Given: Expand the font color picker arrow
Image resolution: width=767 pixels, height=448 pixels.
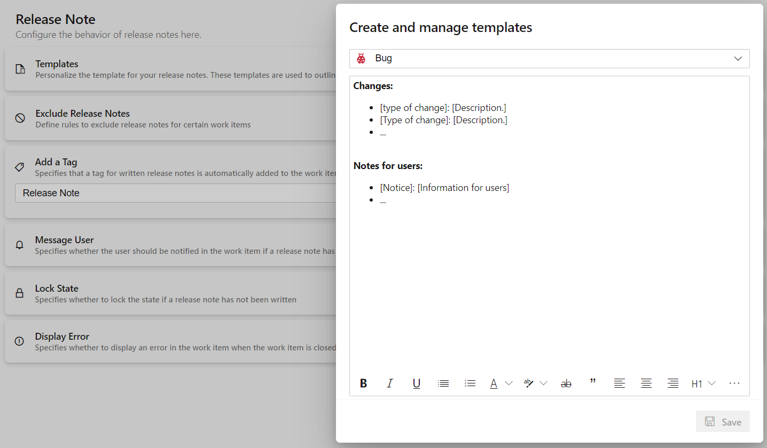Looking at the screenshot, I should [509, 383].
